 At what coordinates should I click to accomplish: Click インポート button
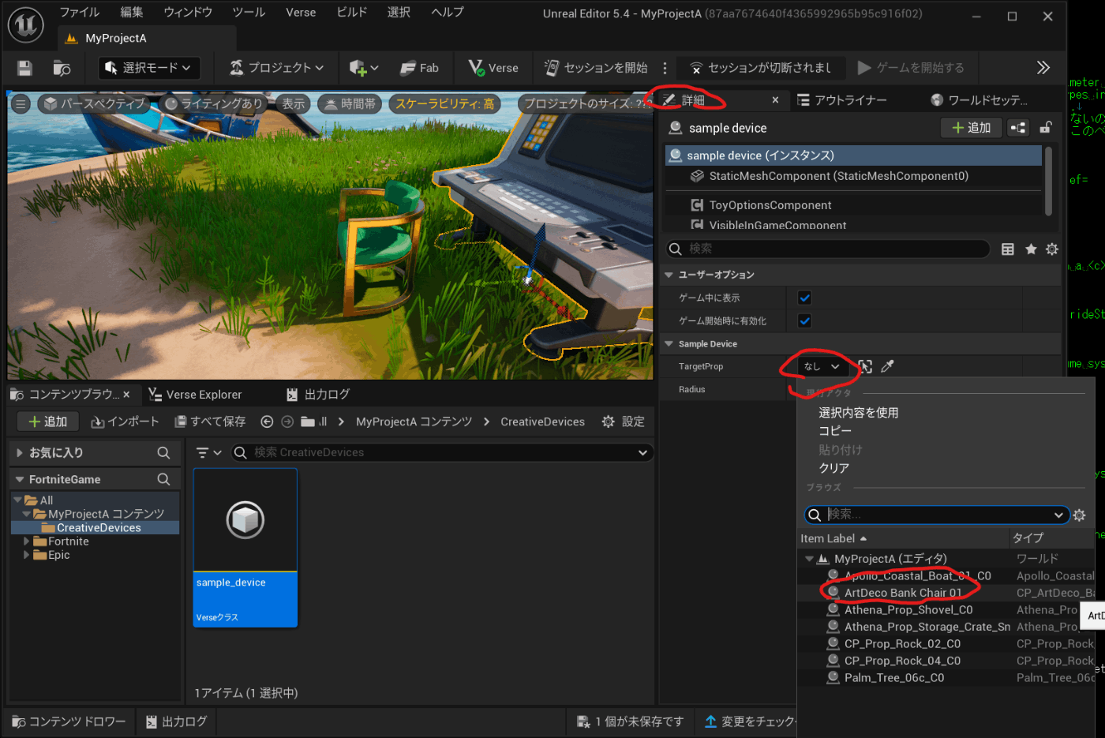click(125, 421)
